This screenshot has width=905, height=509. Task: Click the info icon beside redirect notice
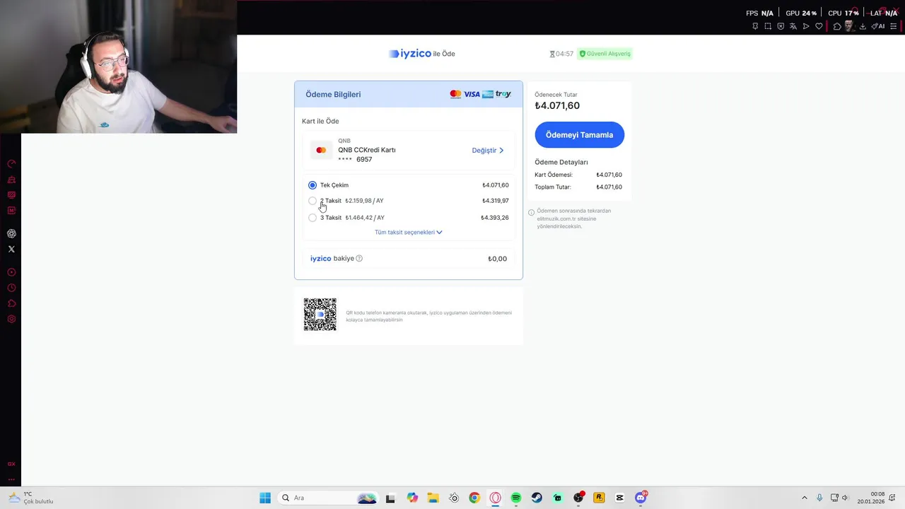531,212
